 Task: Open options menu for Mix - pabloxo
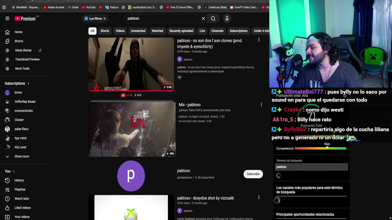tap(261, 105)
